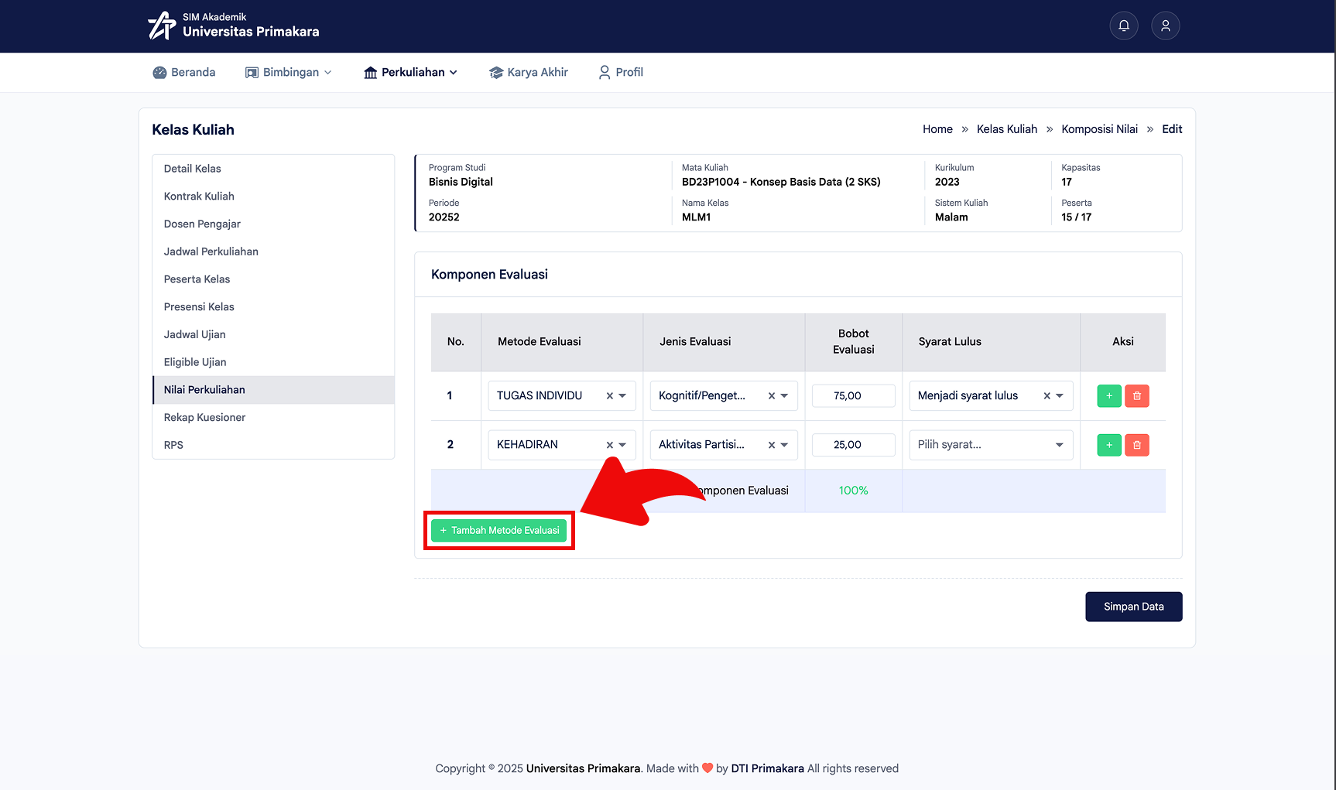Screen dimensions: 1336x790
Task: Open the DTI Primakara footer link
Action: click(x=767, y=768)
